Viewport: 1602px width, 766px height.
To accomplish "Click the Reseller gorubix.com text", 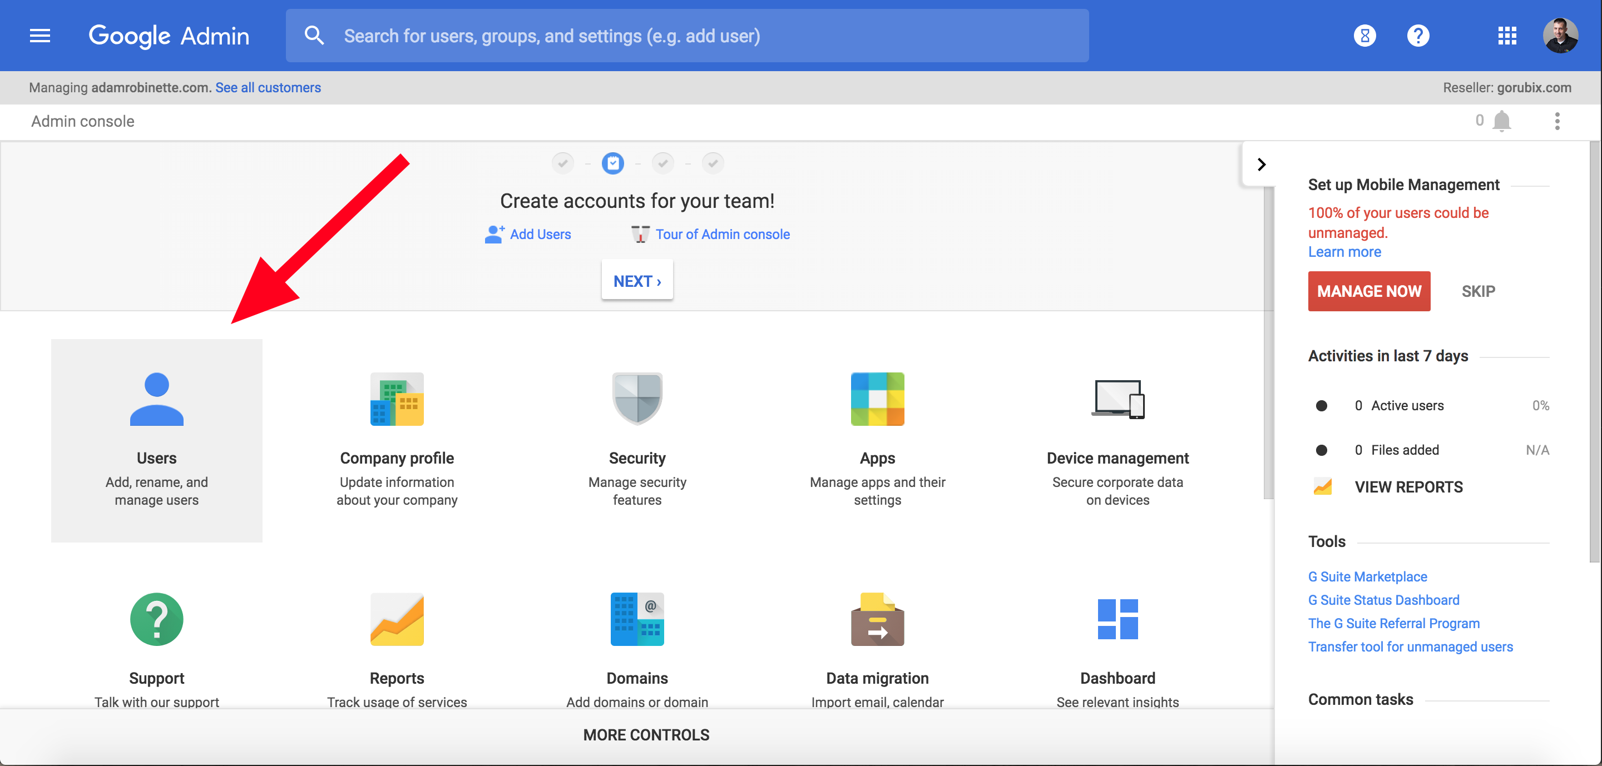I will pyautogui.click(x=1506, y=87).
